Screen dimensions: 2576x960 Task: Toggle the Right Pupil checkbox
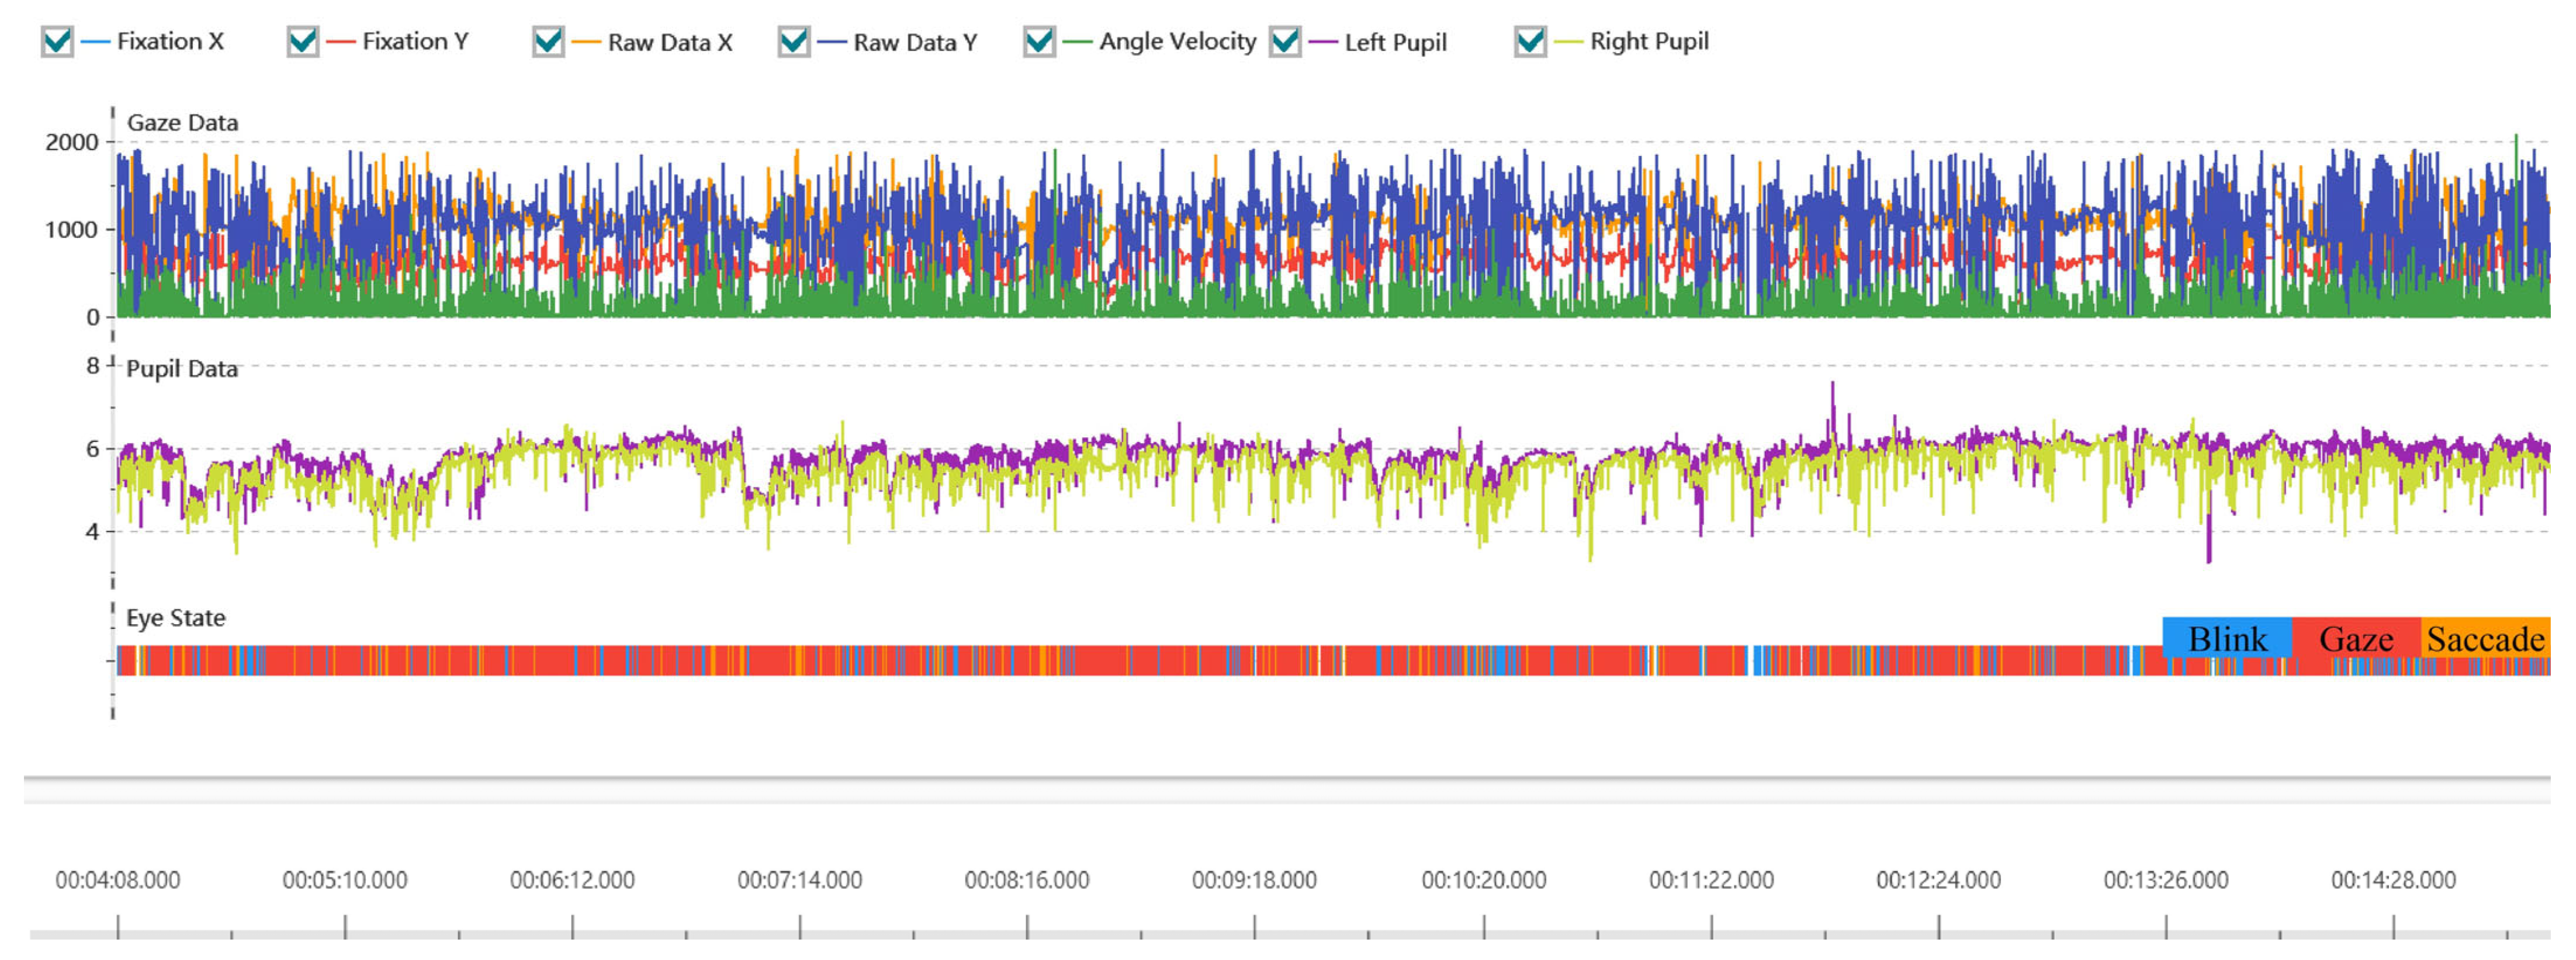[x=1530, y=42]
